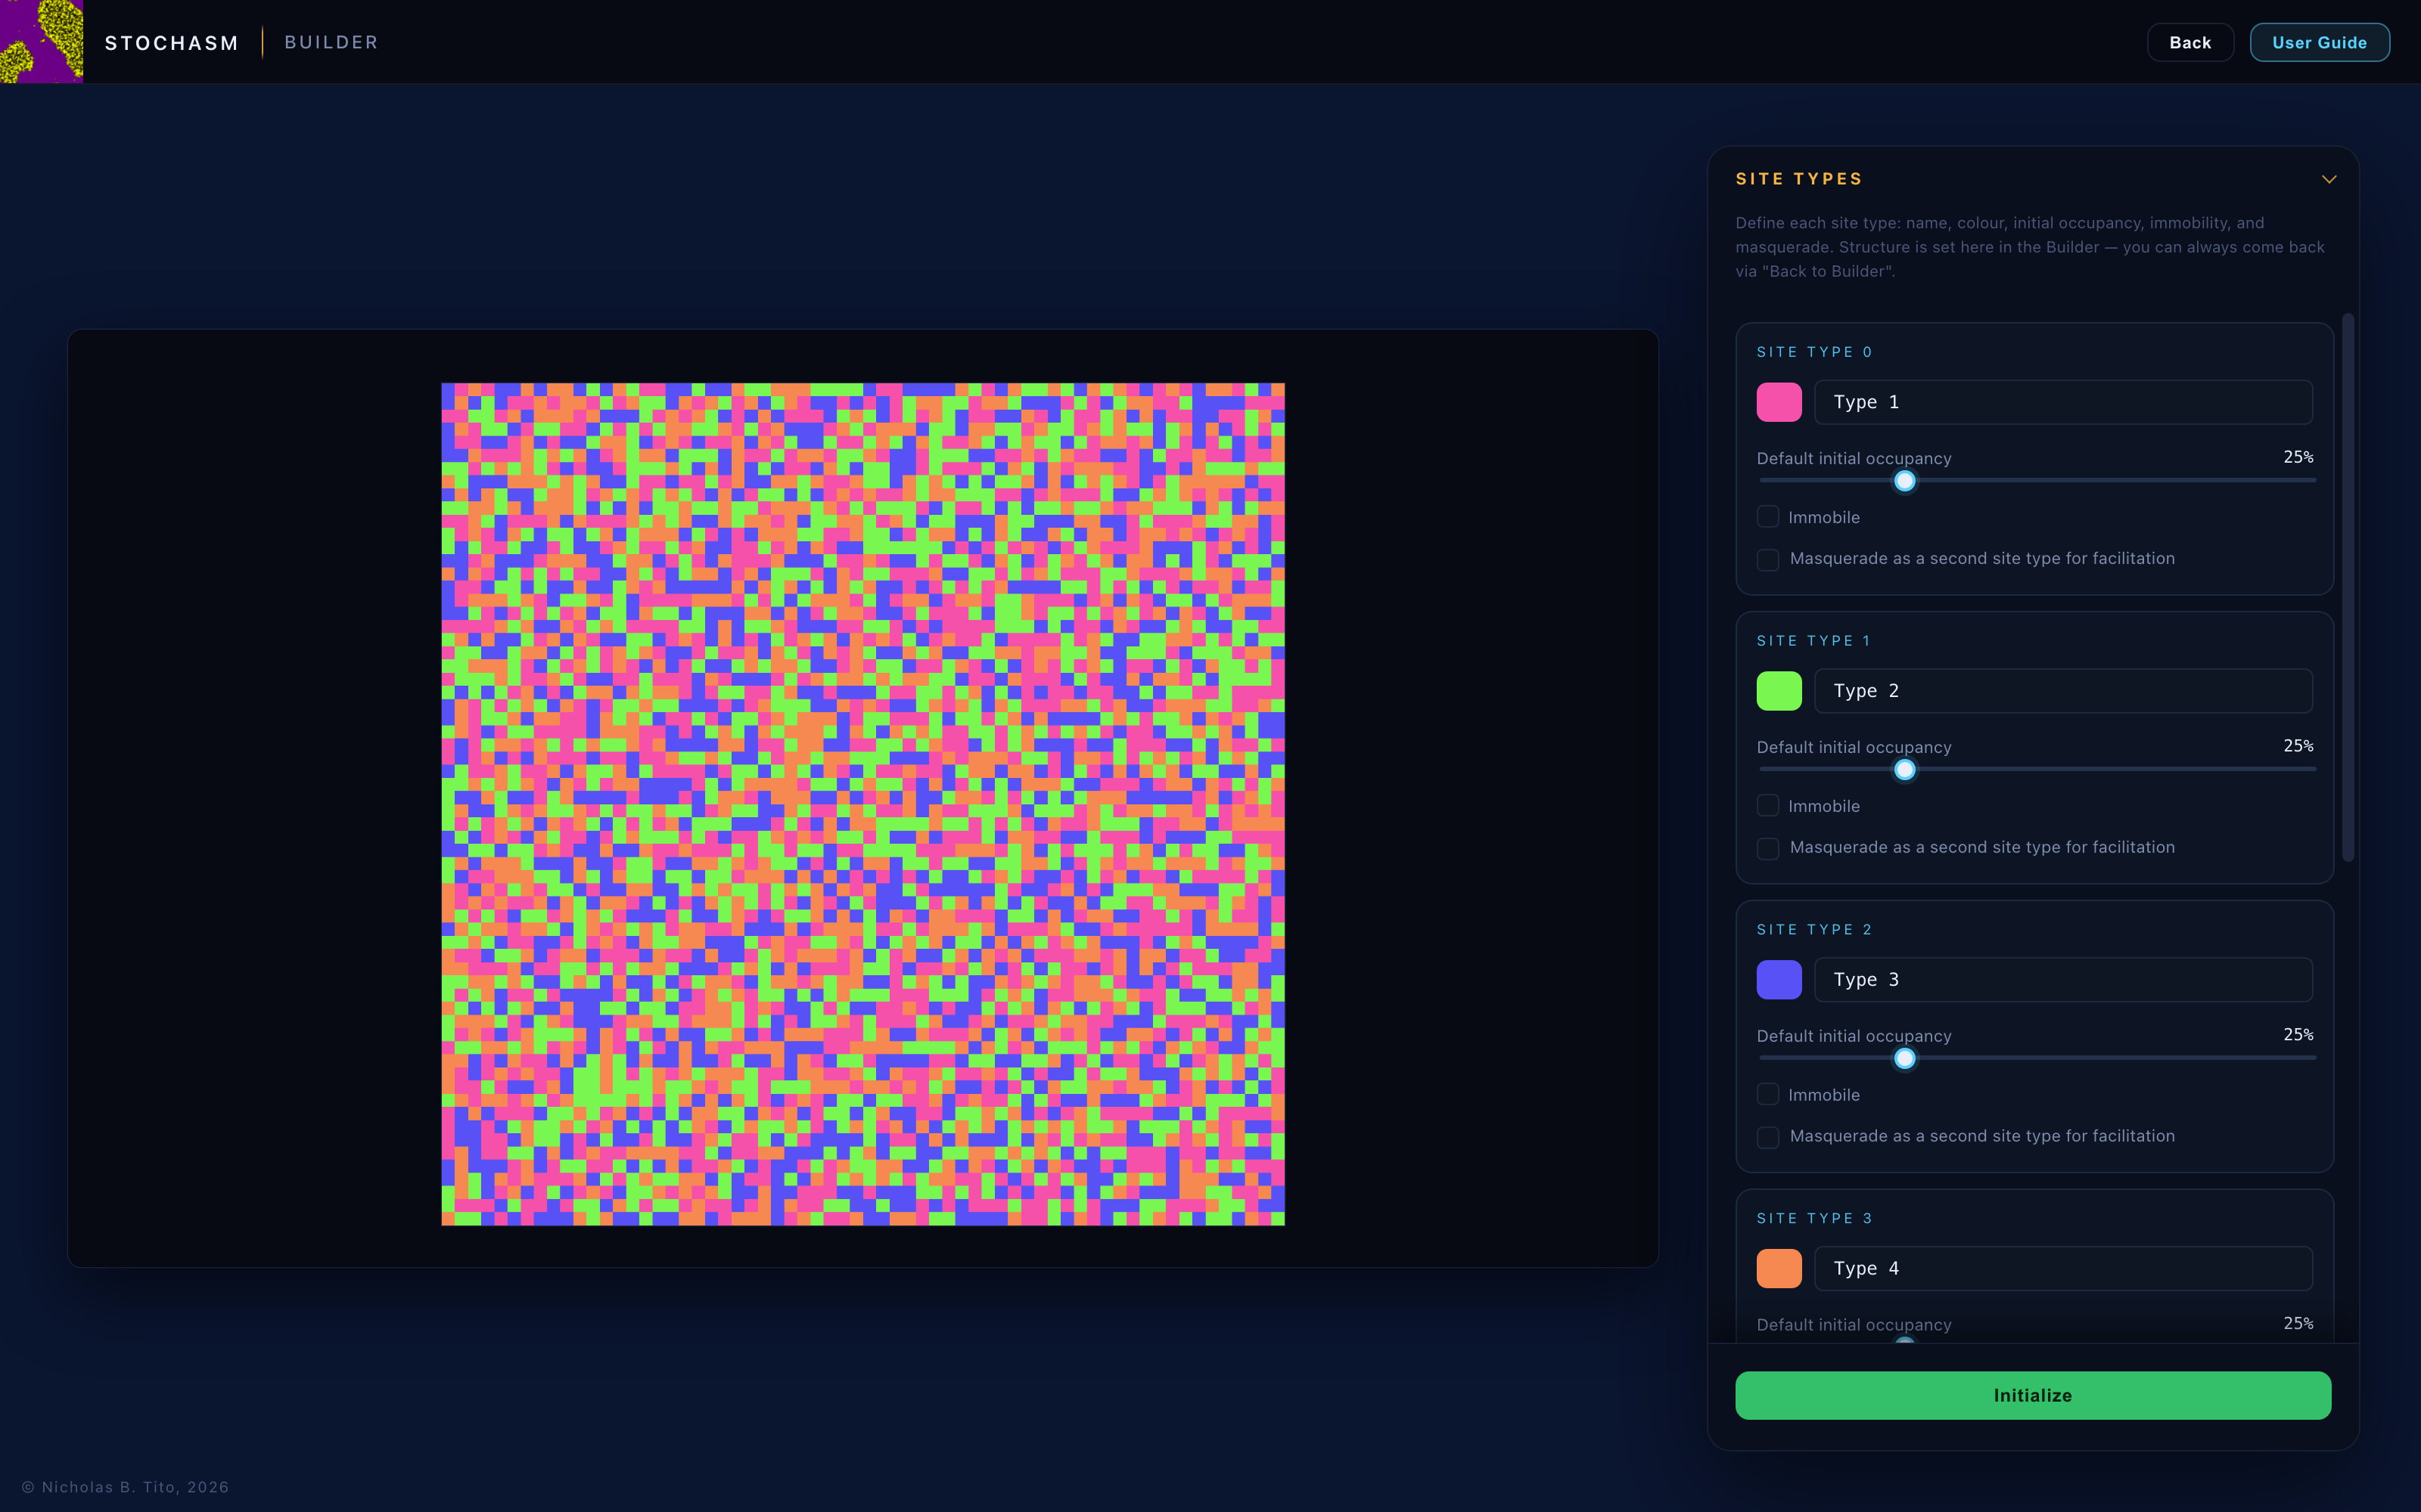Viewport: 2421px width, 1512px height.
Task: Toggle Masquerade checkbox for Site Type 0
Action: tap(1768, 559)
